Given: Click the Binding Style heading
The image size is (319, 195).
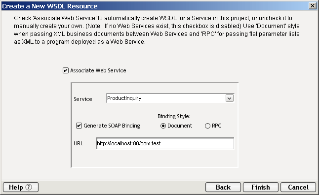Looking at the screenshot, I should pyautogui.click(x=174, y=116).
